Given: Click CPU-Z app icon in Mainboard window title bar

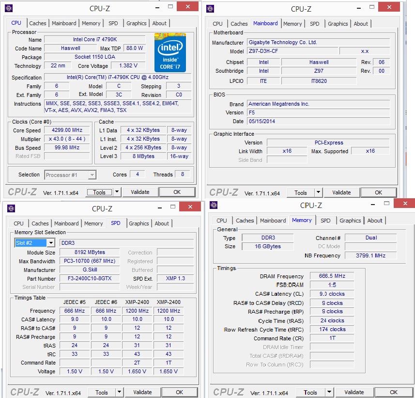Looking at the screenshot, I should coord(210,9).
